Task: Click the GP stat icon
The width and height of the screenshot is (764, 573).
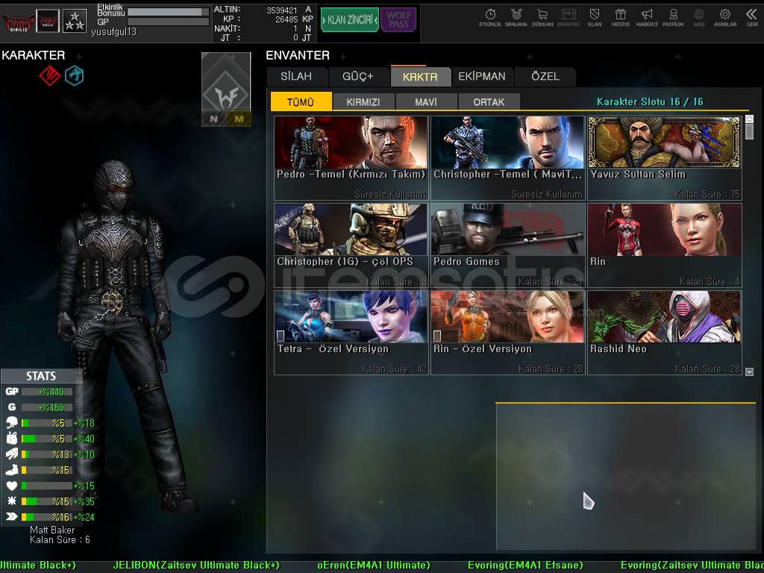Action: click(x=12, y=391)
